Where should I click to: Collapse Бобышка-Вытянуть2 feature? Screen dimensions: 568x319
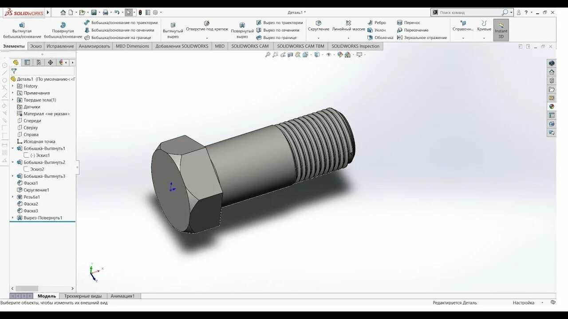click(x=12, y=162)
